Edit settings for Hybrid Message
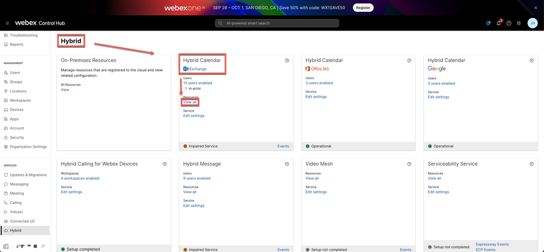The width and height of the screenshot is (544, 252). pyautogui.click(x=194, y=206)
